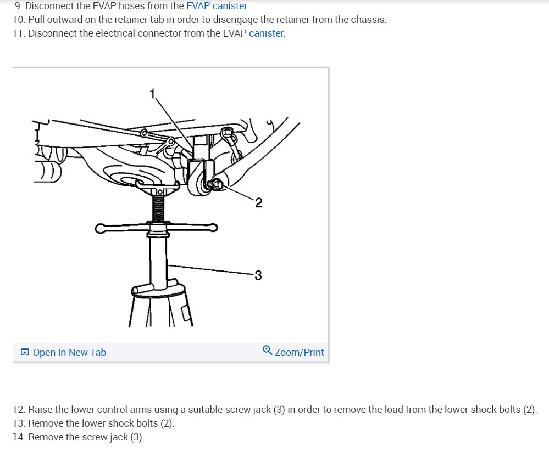Click the threaded screw section of the jack

pos(158,208)
